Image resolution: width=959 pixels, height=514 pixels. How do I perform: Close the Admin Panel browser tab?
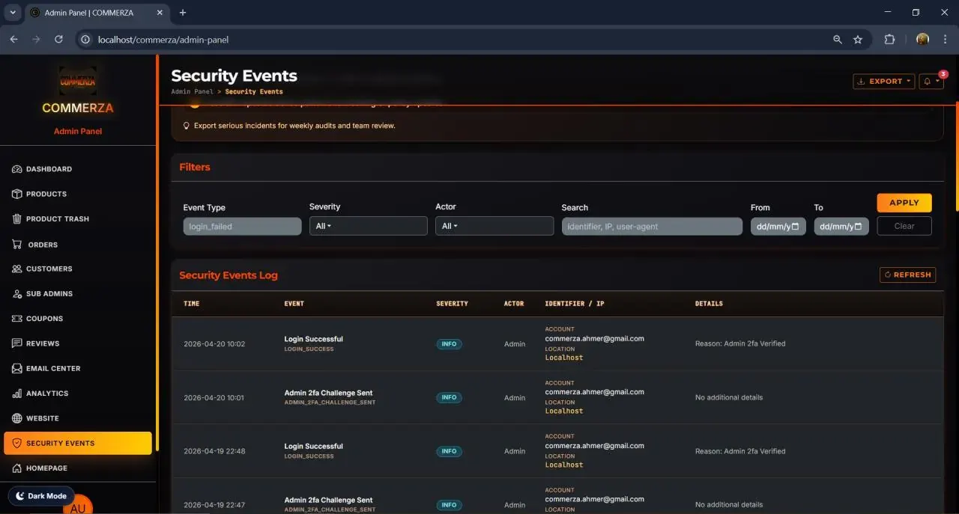click(x=160, y=13)
